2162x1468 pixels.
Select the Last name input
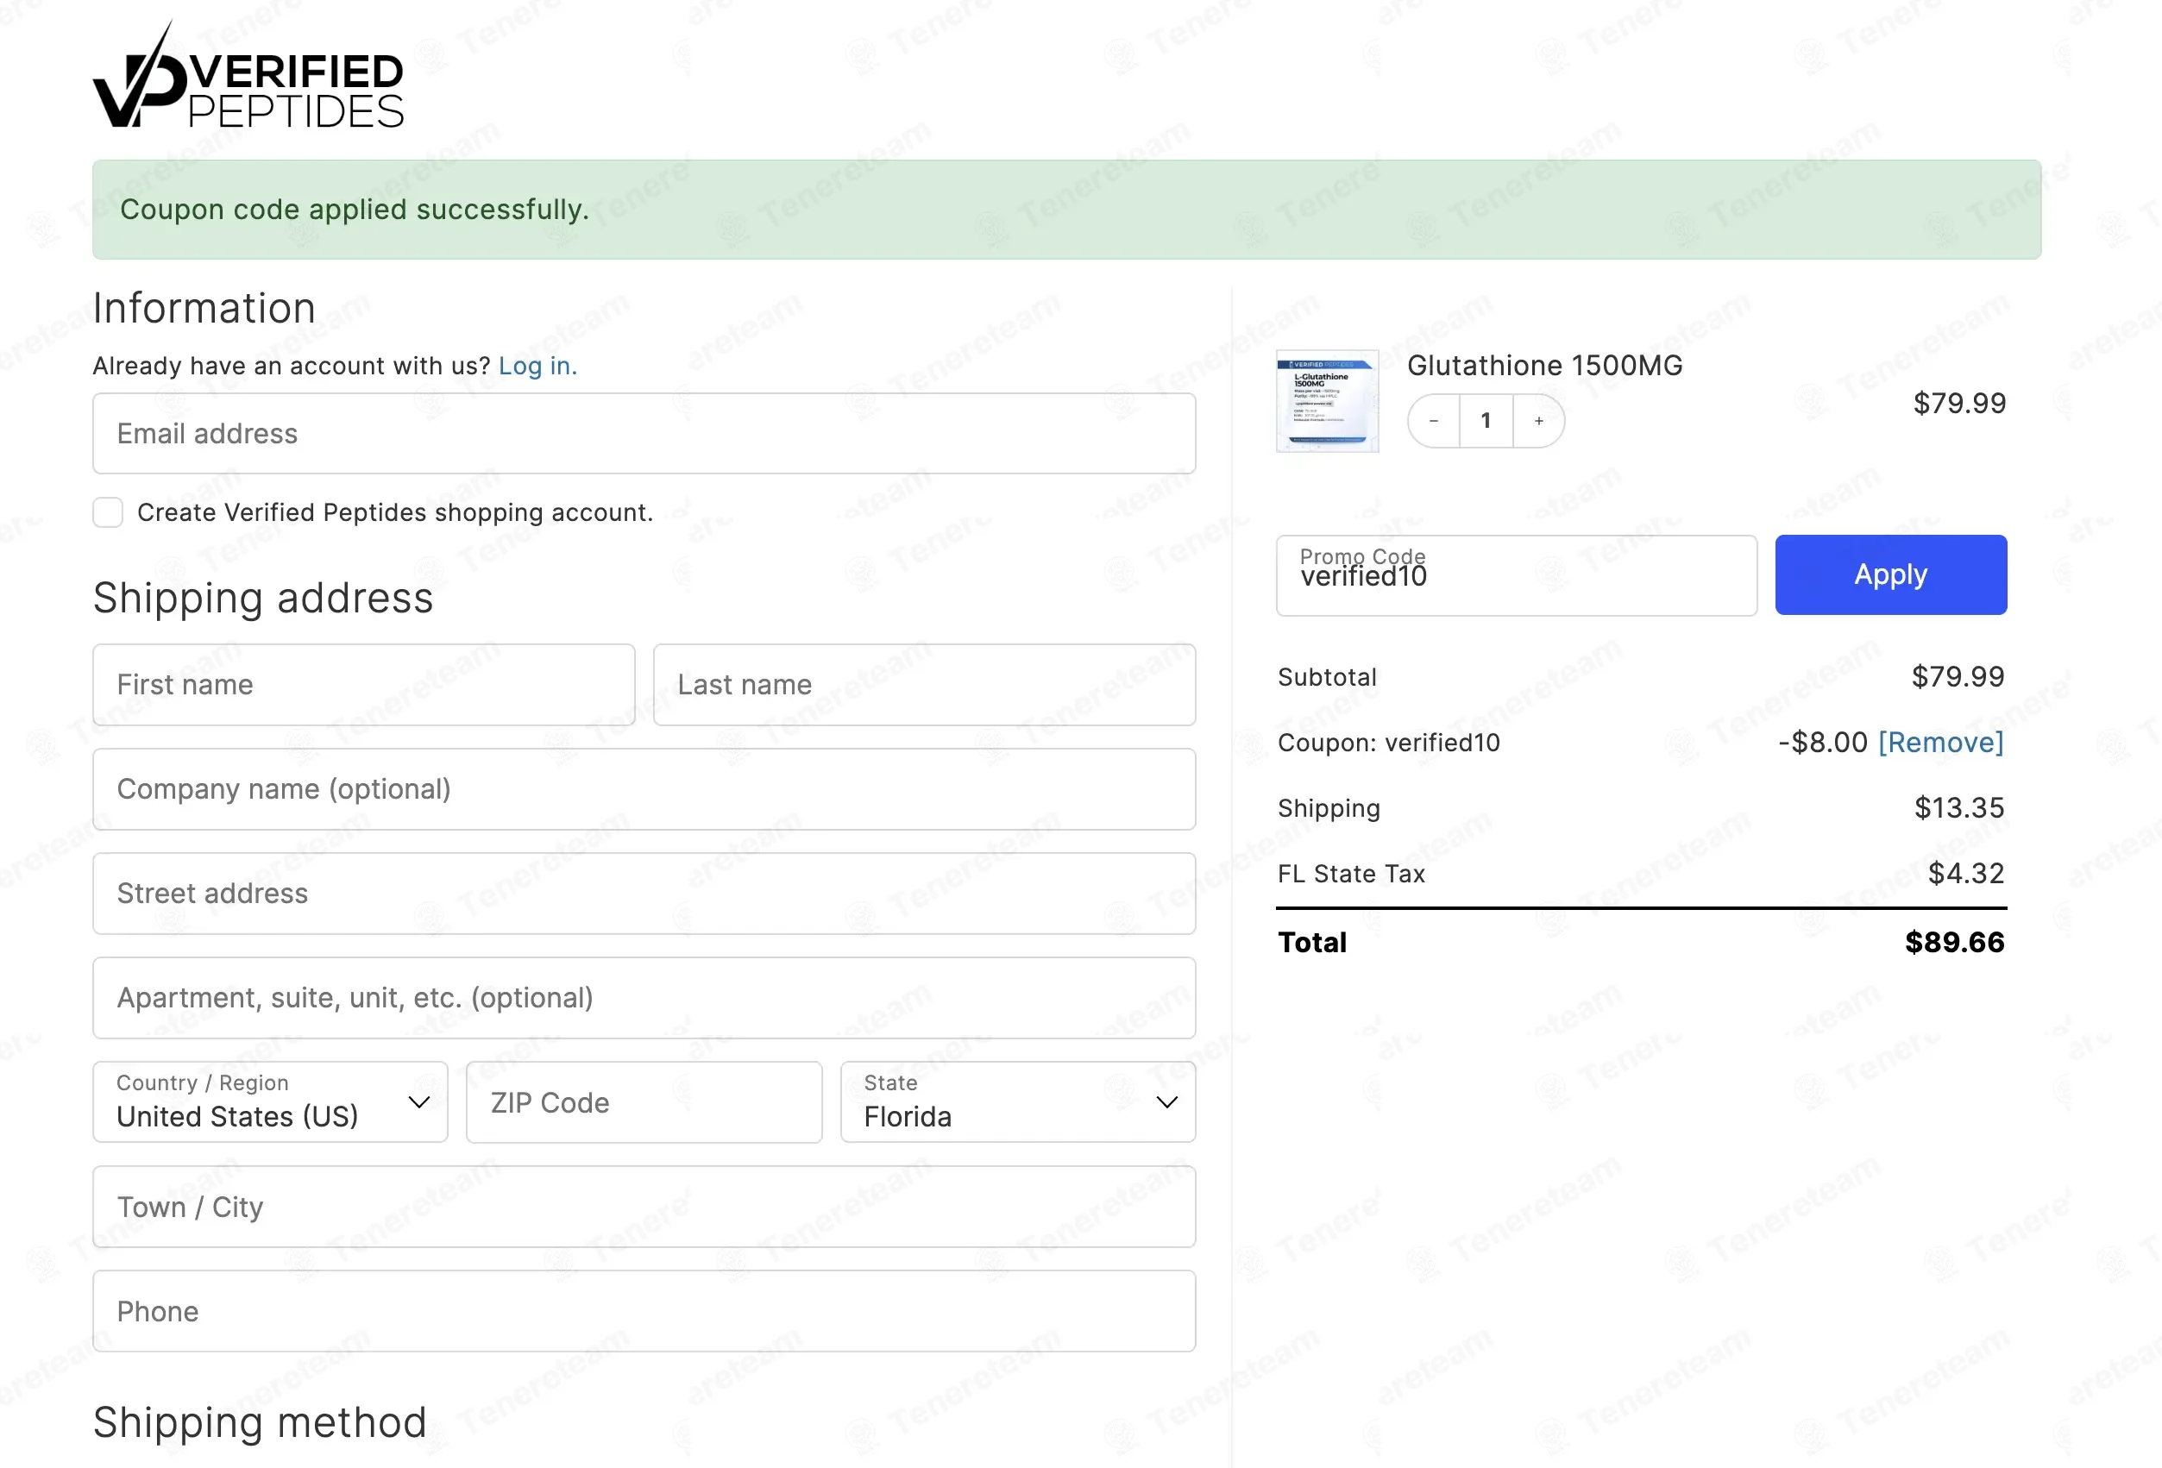[923, 685]
